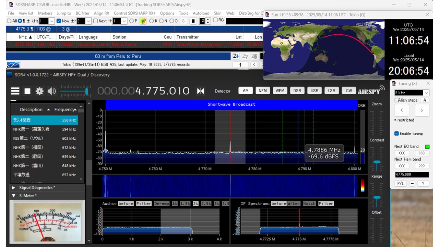The height and width of the screenshot is (247, 439).
Task: Click the center tuning icon beside the frequency
Action: pos(201,91)
